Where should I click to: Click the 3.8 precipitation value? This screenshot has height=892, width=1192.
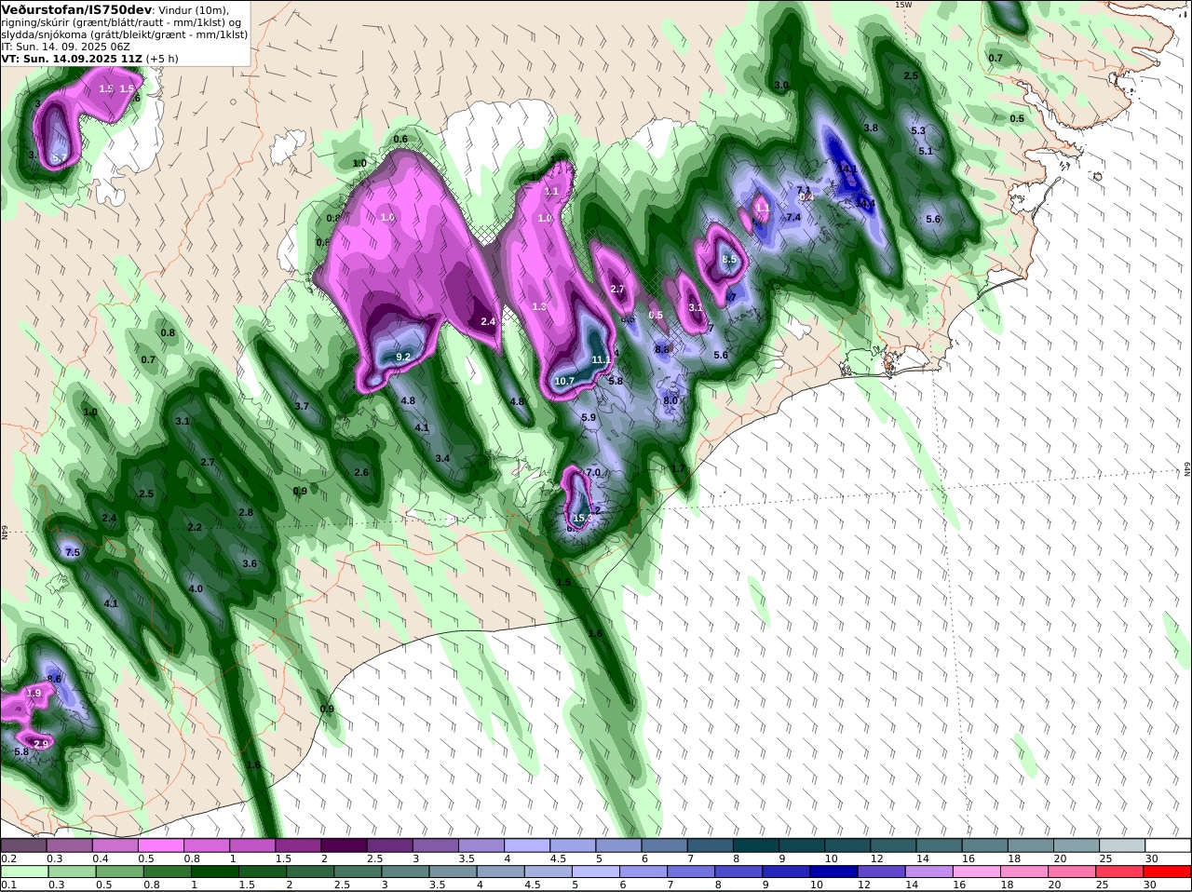(x=871, y=128)
